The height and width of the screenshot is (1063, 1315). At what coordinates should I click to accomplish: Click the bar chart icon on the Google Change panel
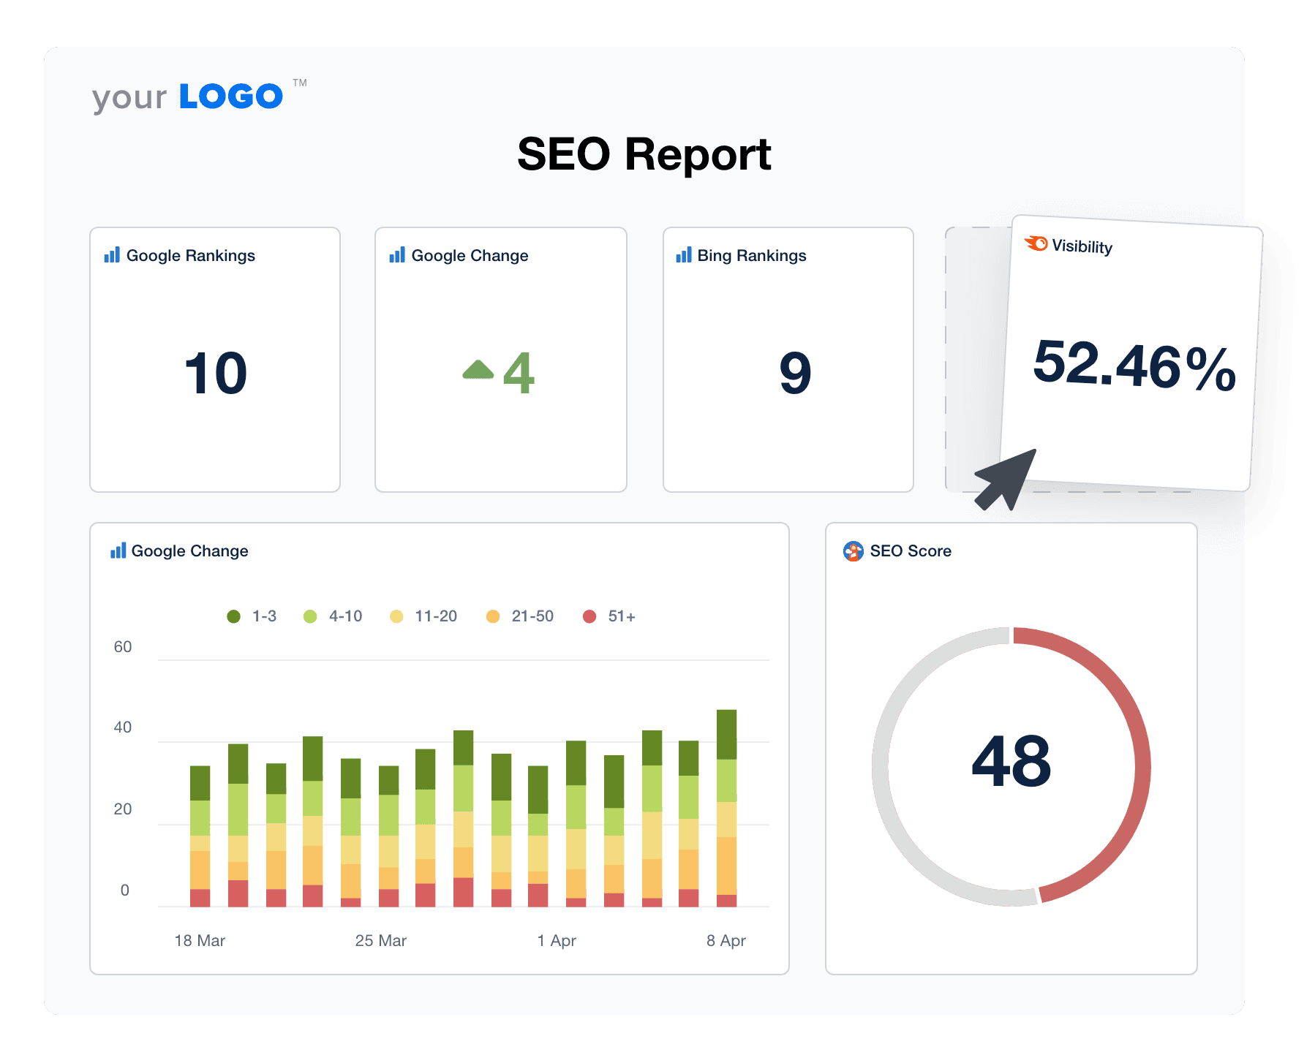(117, 551)
